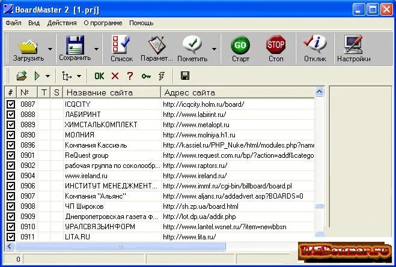The width and height of the screenshot is (396, 267).
Task: Click the T column header
Action: tap(44, 92)
